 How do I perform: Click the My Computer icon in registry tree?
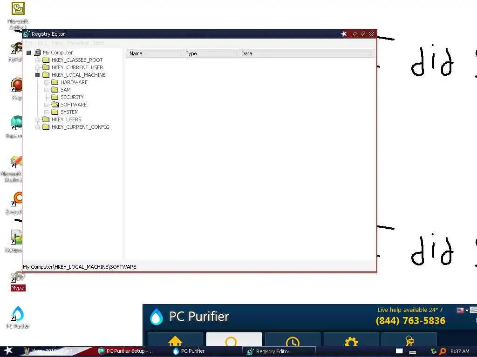pos(38,53)
